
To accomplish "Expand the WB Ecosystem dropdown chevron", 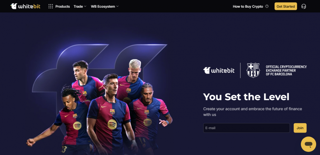I will (117, 6).
